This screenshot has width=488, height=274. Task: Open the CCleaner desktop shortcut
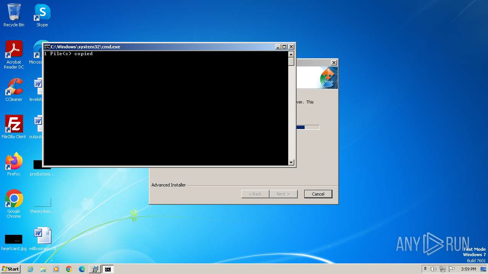14,90
